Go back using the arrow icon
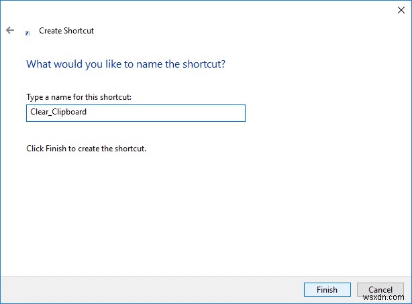 10,30
